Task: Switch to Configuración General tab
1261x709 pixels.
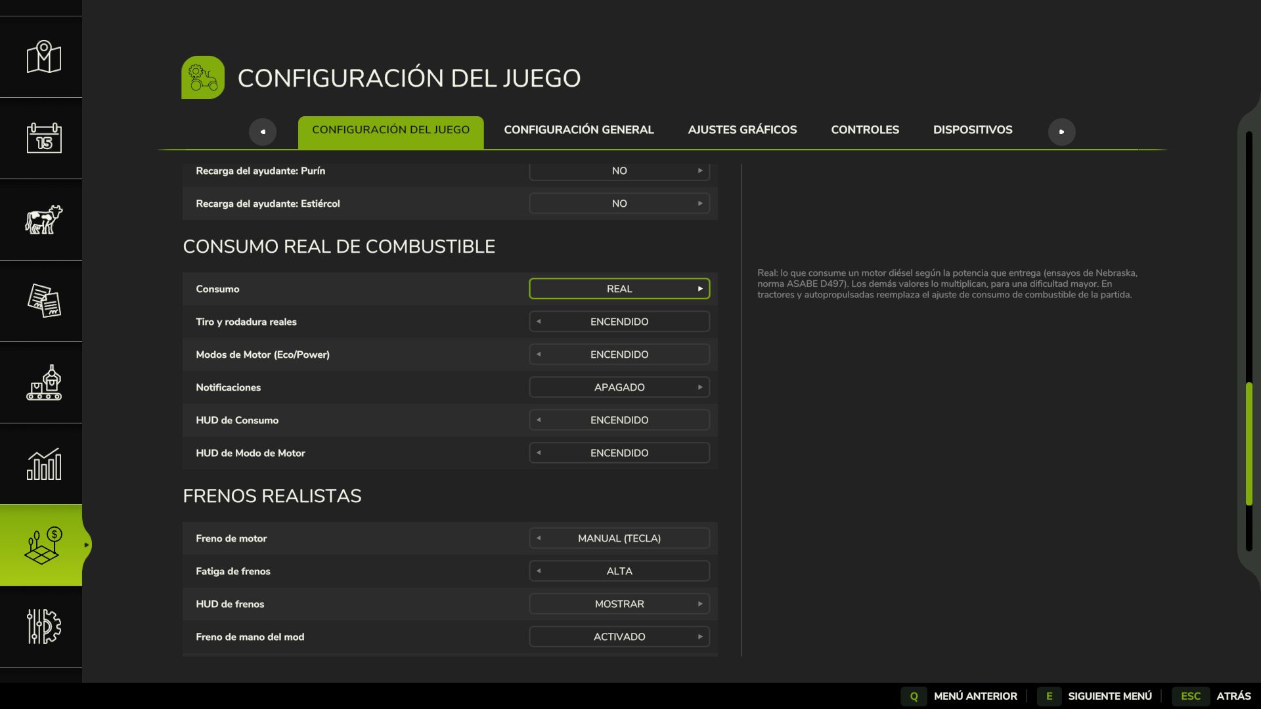Action: click(x=579, y=130)
